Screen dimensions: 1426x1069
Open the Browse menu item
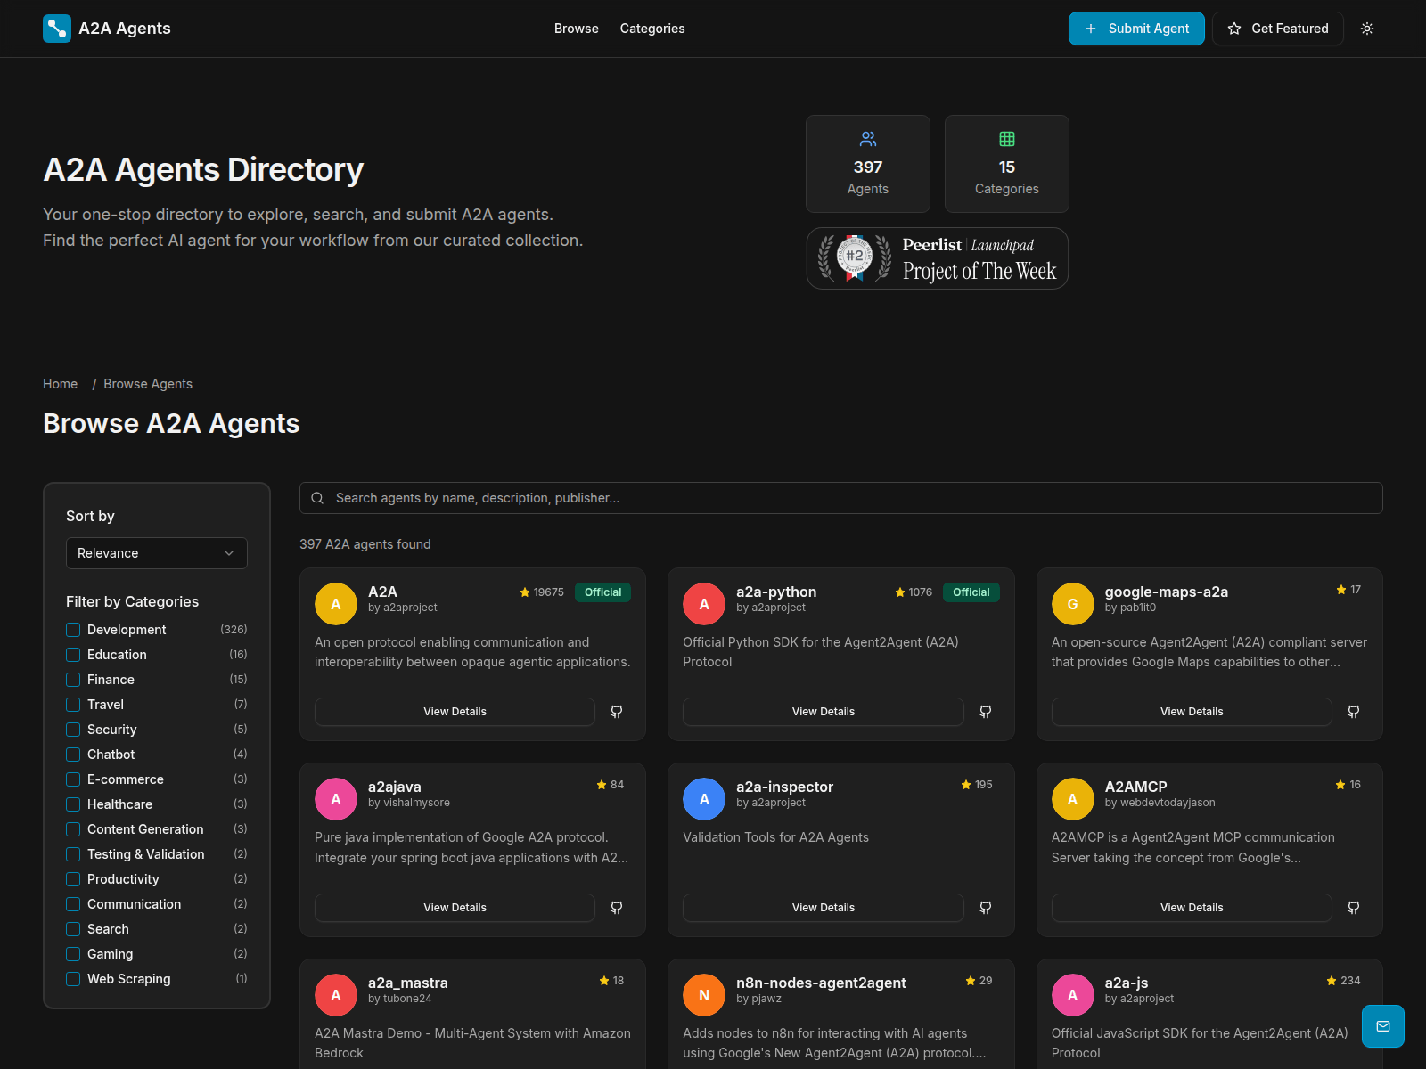coord(576,28)
